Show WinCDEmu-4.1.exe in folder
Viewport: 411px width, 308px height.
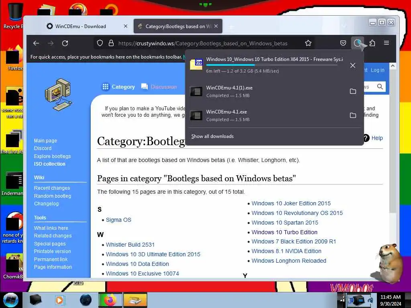click(353, 115)
